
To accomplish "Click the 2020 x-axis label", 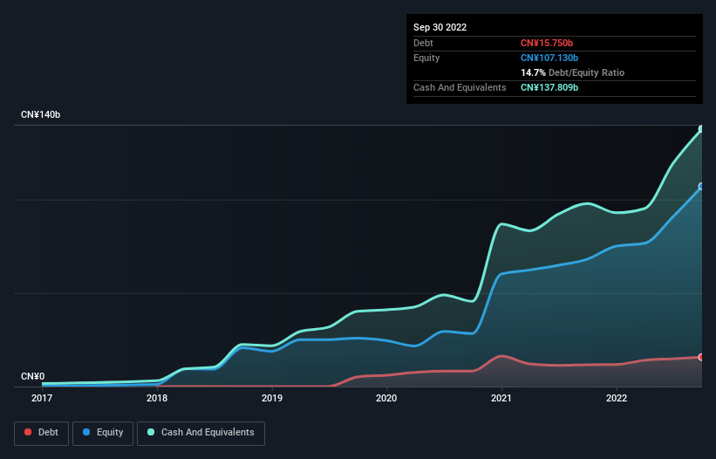I will [386, 398].
